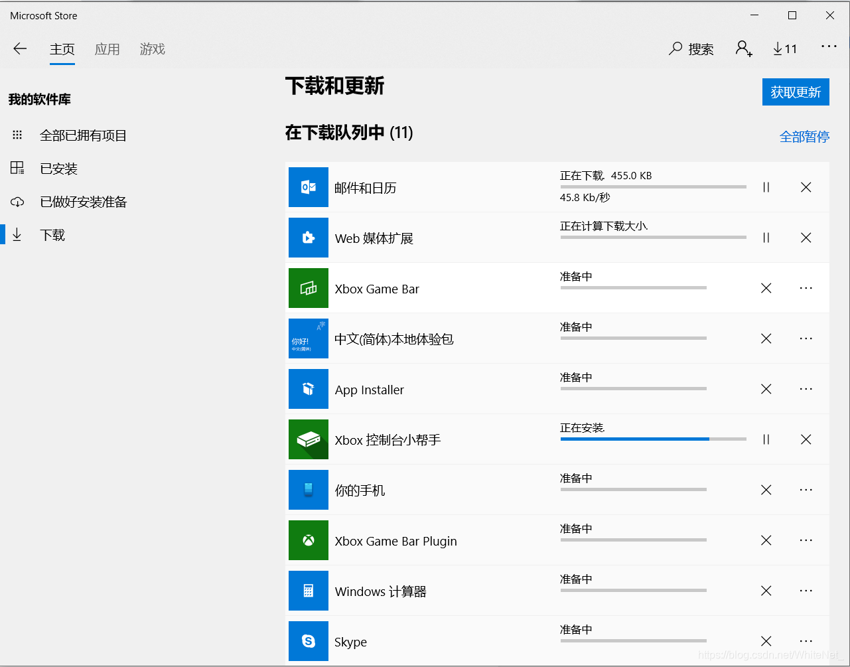Open more options for 中文(简体)本地体验包
This screenshot has height=667, width=850.
point(806,338)
